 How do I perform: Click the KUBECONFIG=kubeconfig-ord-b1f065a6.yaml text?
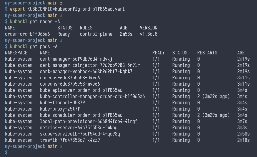76,9
